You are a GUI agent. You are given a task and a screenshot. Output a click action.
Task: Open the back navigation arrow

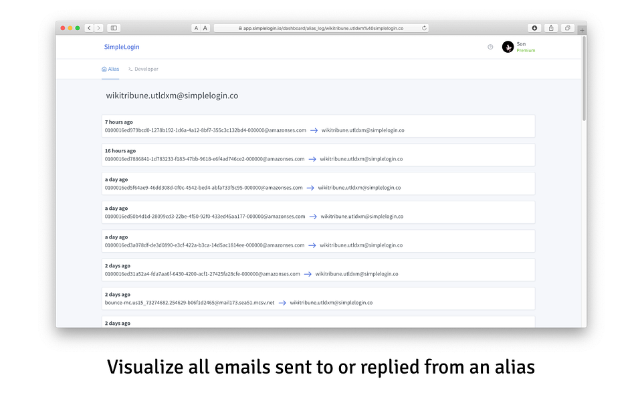(89, 28)
